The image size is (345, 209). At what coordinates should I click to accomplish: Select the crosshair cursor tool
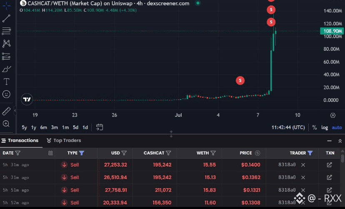[6, 6]
